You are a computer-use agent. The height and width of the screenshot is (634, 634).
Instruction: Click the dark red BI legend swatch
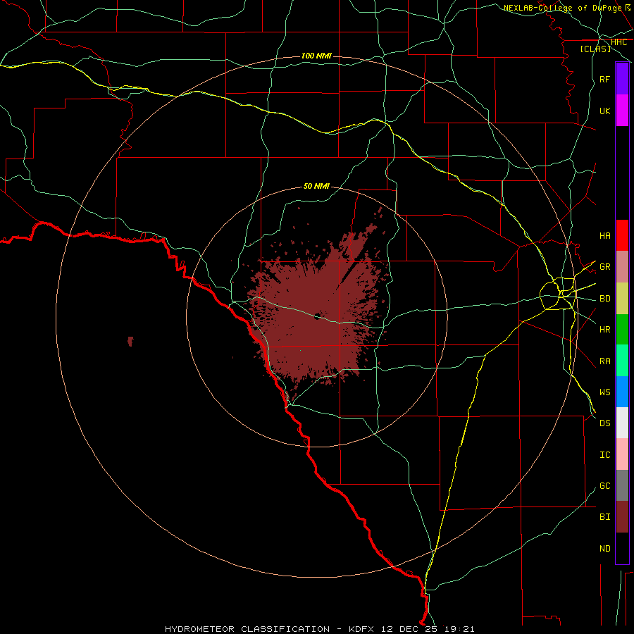click(x=622, y=517)
